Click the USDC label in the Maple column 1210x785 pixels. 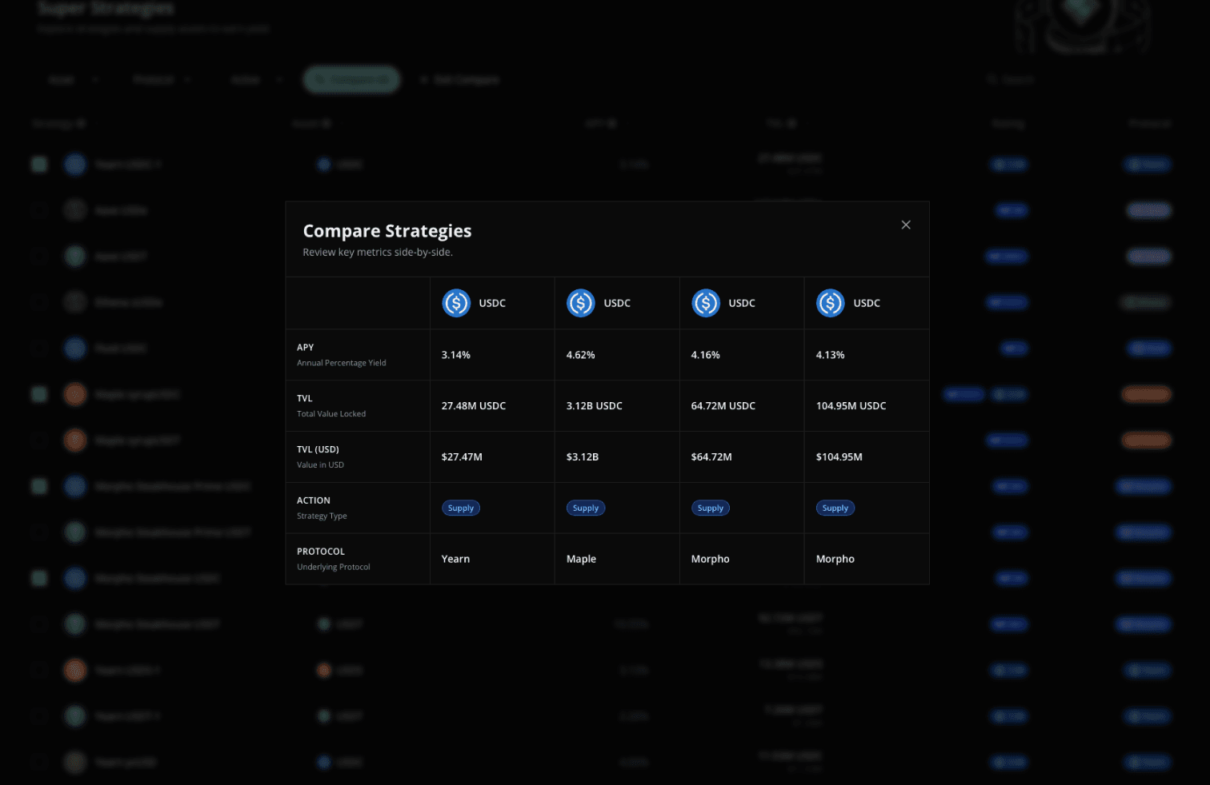click(x=617, y=303)
